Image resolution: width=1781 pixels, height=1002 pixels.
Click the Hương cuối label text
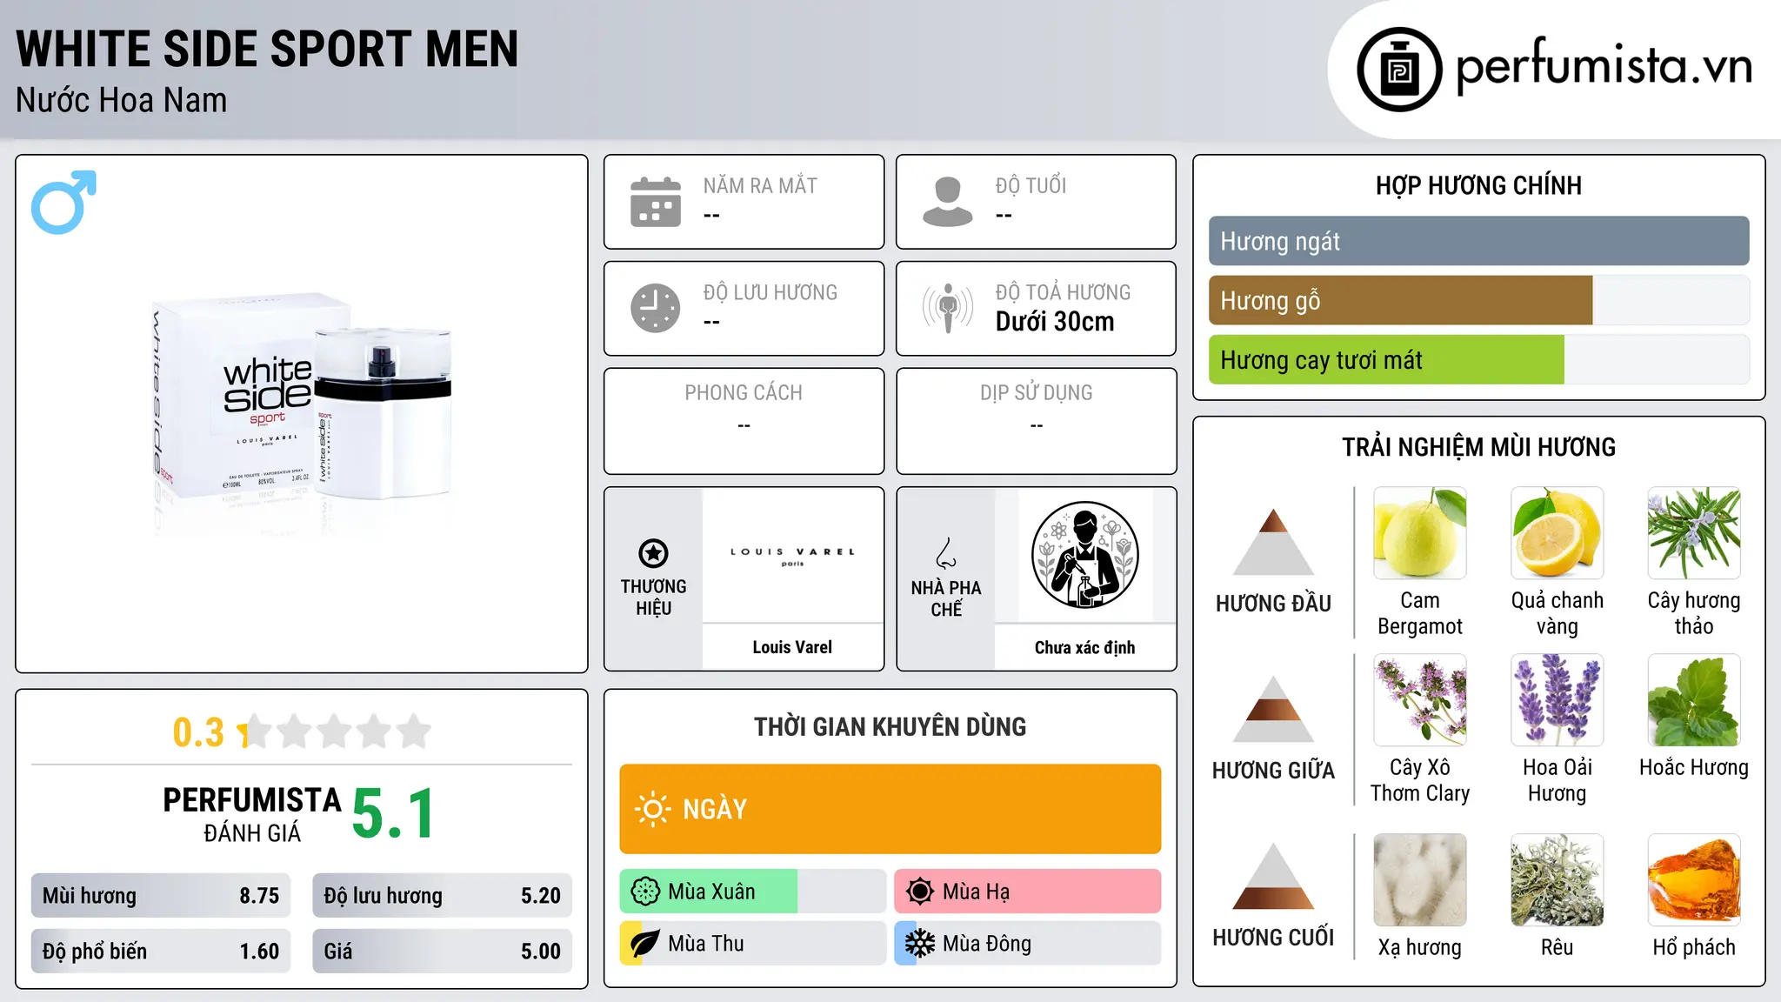click(x=1273, y=938)
